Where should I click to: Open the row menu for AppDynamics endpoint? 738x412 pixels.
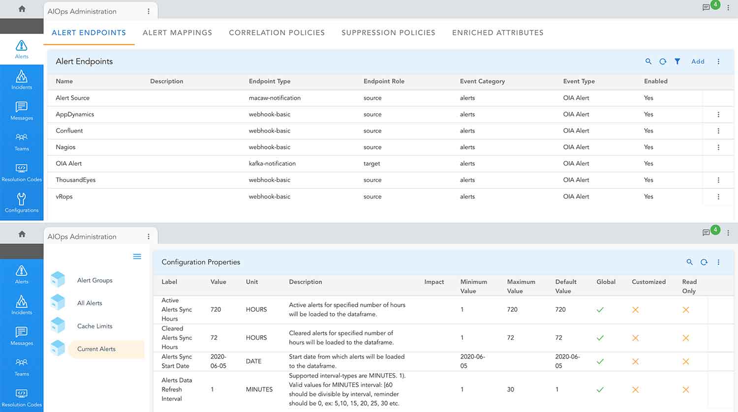(718, 114)
